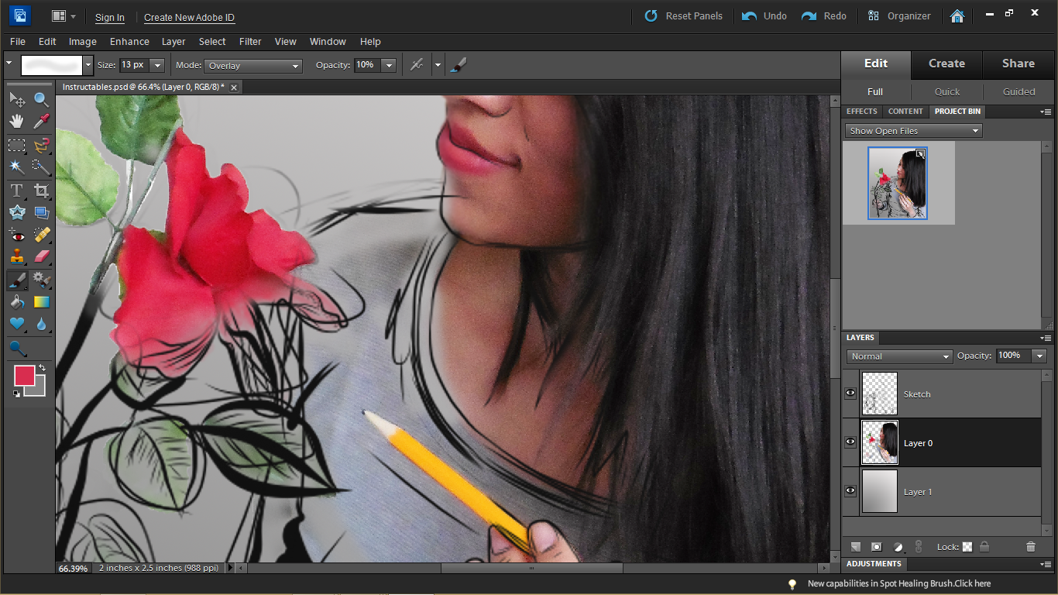Hide Layer 1 visibility eye
The width and height of the screenshot is (1058, 595).
point(850,491)
